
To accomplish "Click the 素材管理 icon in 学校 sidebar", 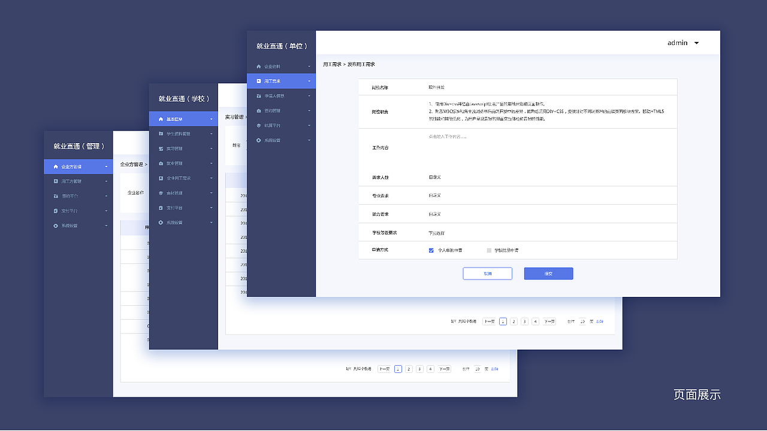I will pyautogui.click(x=161, y=193).
